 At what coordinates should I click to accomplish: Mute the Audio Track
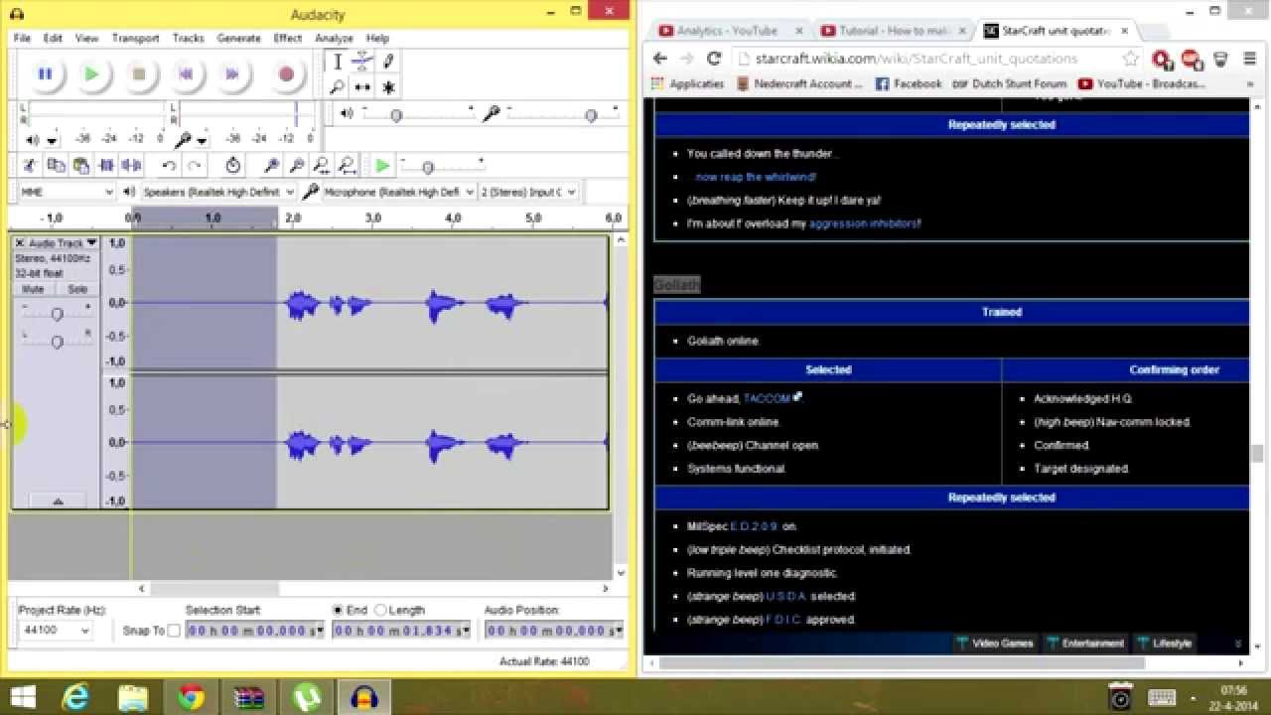point(33,289)
